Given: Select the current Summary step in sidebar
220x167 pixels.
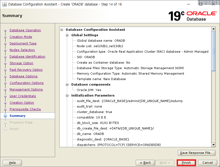Looking at the screenshot, I should (18, 116).
